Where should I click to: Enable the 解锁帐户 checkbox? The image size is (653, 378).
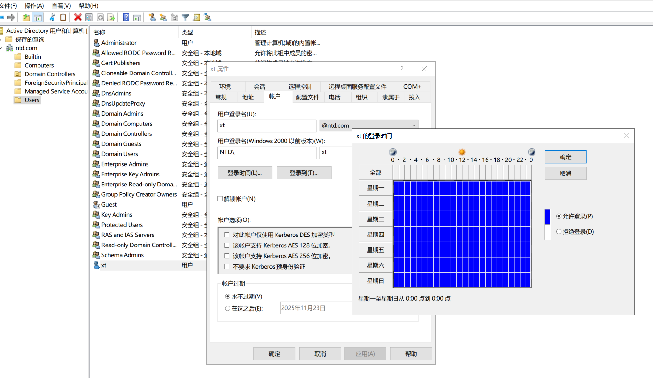tap(220, 199)
